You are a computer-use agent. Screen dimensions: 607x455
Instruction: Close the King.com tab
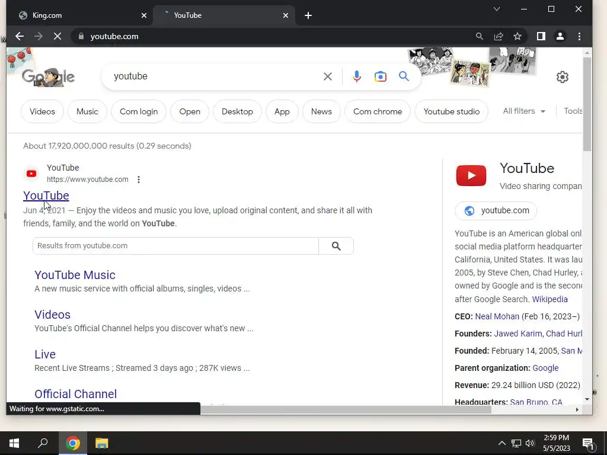[144, 15]
